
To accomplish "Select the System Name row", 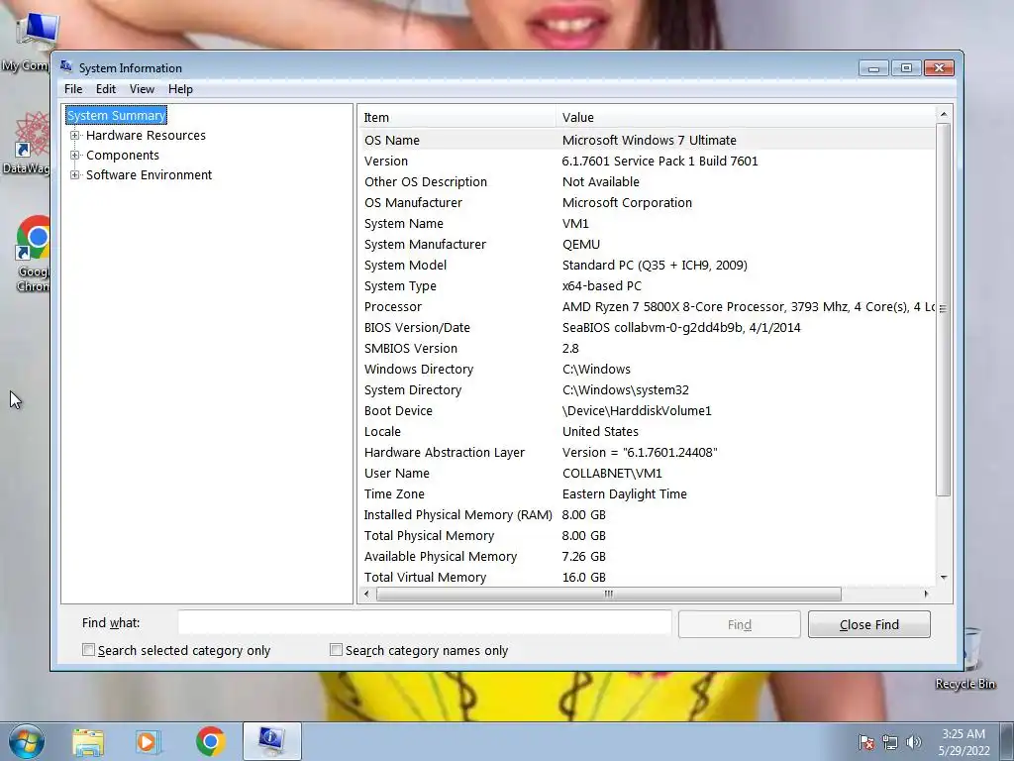I will pos(647,223).
